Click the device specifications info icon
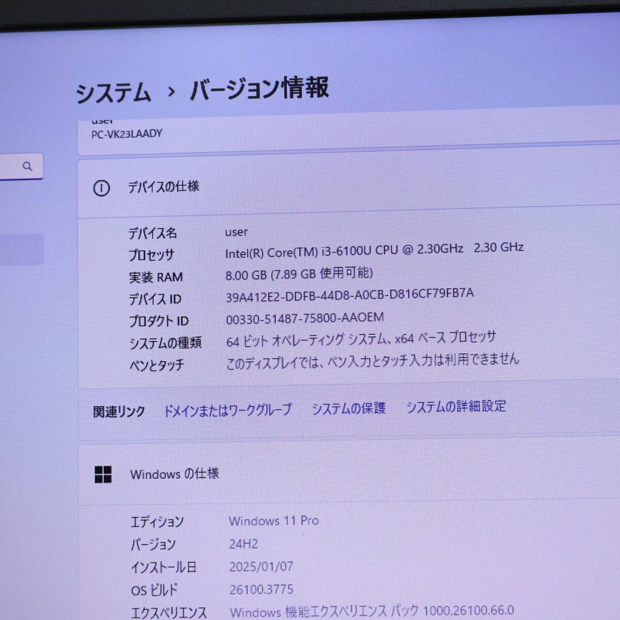 coord(101,188)
